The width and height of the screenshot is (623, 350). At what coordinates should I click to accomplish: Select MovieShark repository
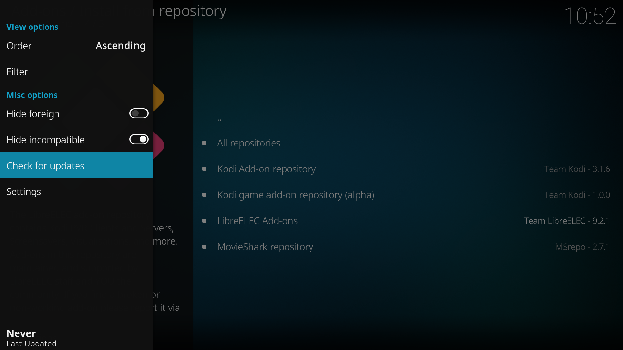click(x=265, y=247)
